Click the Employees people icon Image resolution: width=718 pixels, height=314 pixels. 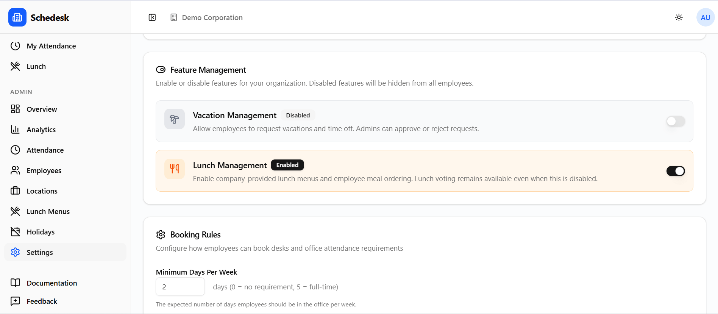tap(15, 170)
